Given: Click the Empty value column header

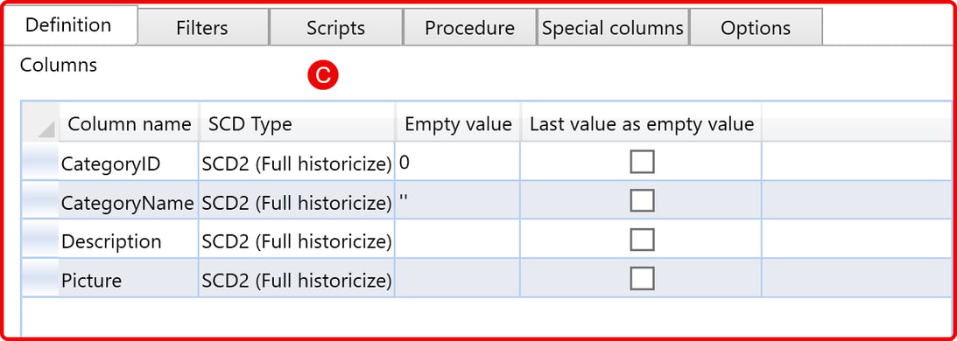Looking at the screenshot, I should [458, 122].
